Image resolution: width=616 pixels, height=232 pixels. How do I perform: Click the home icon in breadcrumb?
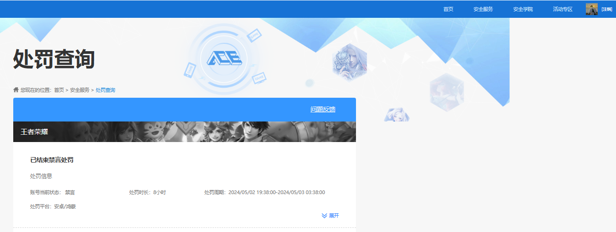click(x=16, y=90)
